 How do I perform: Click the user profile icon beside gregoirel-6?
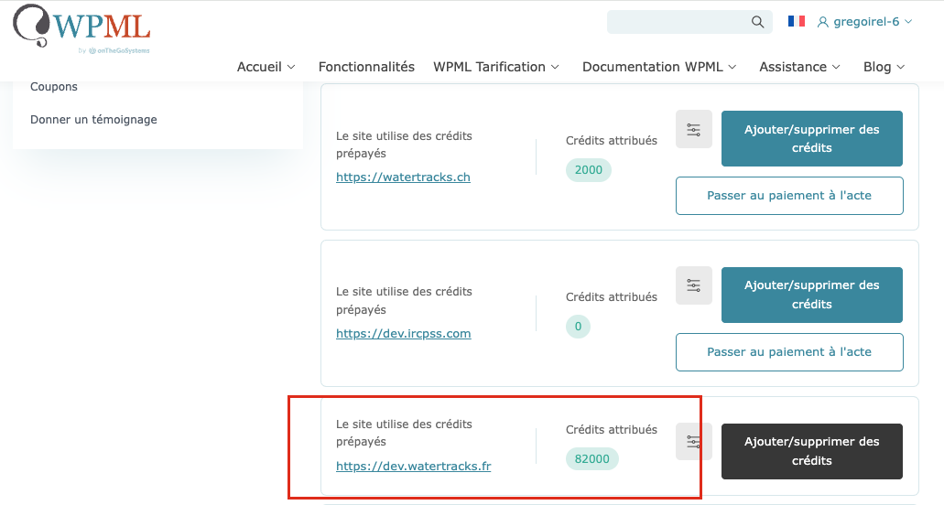(822, 22)
